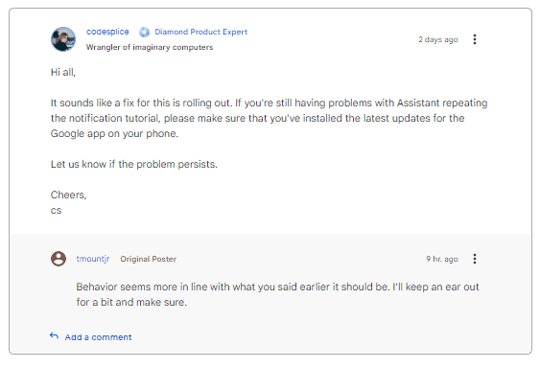
Task: Click the codesplice username link
Action: (107, 32)
